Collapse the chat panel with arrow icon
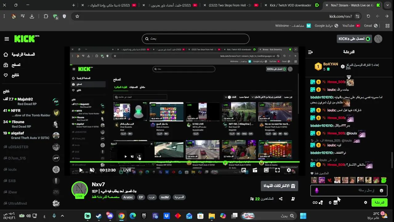Viewport: 394px width, 222px height. click(310, 52)
